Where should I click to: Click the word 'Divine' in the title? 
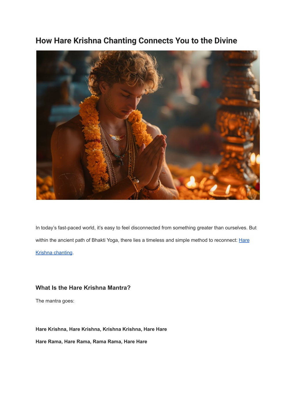226,41
